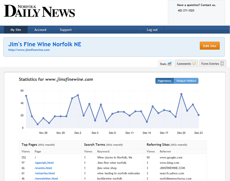The width and height of the screenshot is (230, 181).
Task: Open the / root page link
Action: coord(35,157)
